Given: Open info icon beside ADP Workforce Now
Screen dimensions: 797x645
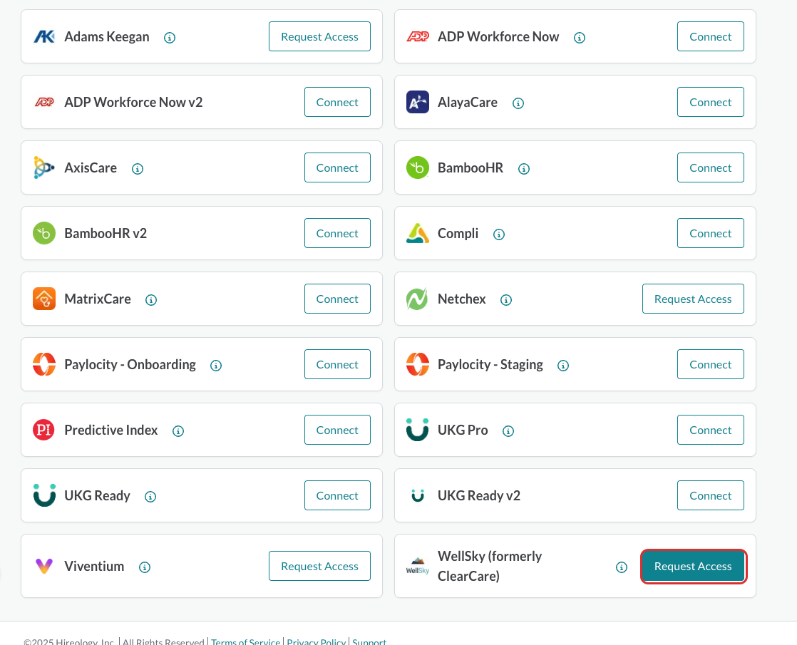Looking at the screenshot, I should (x=580, y=38).
